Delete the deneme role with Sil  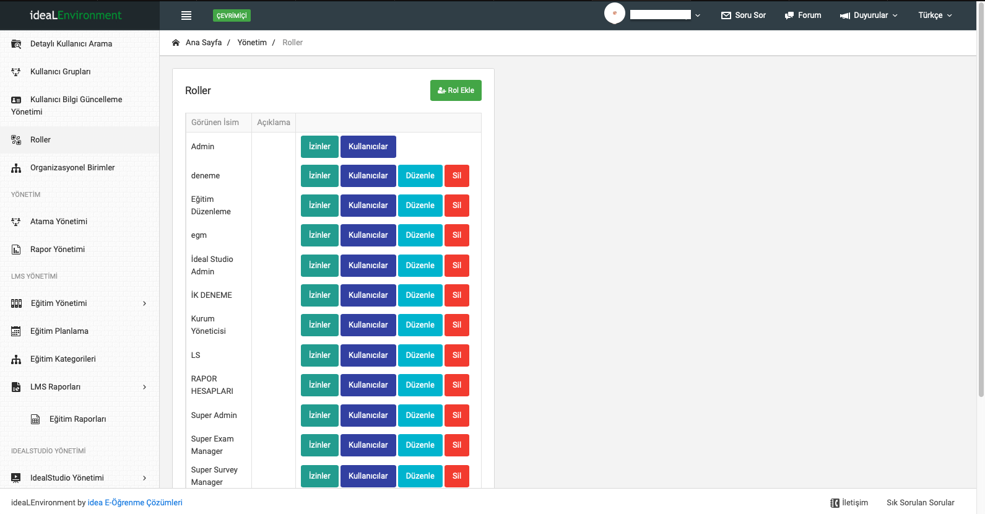point(457,176)
